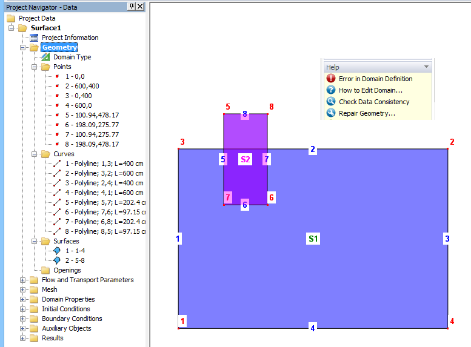Select Project Information in tree
Image resolution: width=471 pixels, height=347 pixels.
[70, 38]
